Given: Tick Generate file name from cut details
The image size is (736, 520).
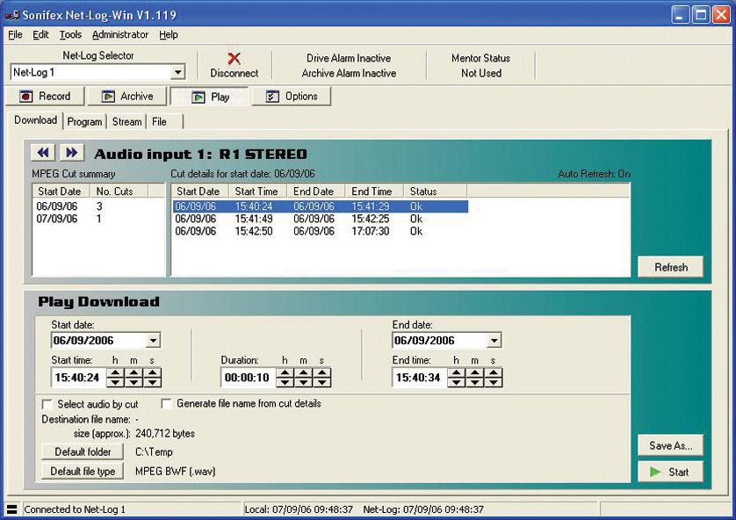Looking at the screenshot, I should tap(167, 405).
